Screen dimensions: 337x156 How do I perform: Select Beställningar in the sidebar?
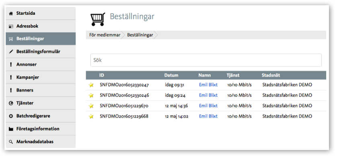tap(41, 39)
